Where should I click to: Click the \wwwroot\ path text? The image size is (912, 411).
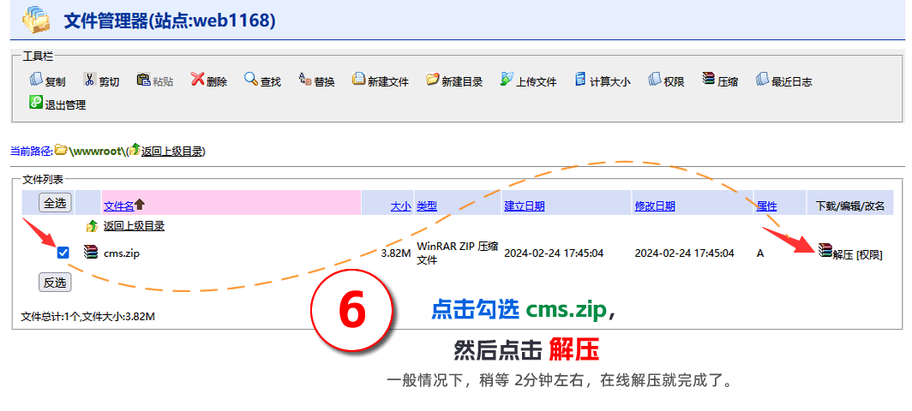click(96, 152)
